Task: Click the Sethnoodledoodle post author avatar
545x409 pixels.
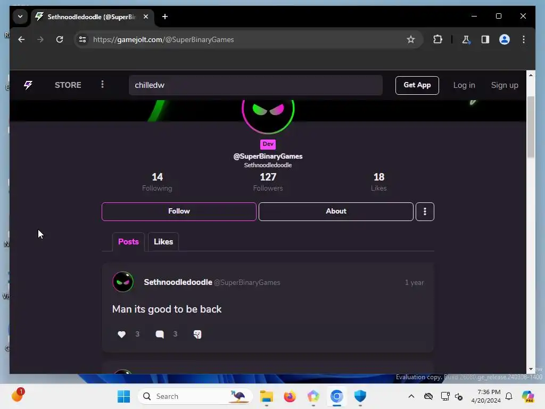Action: [x=123, y=282]
